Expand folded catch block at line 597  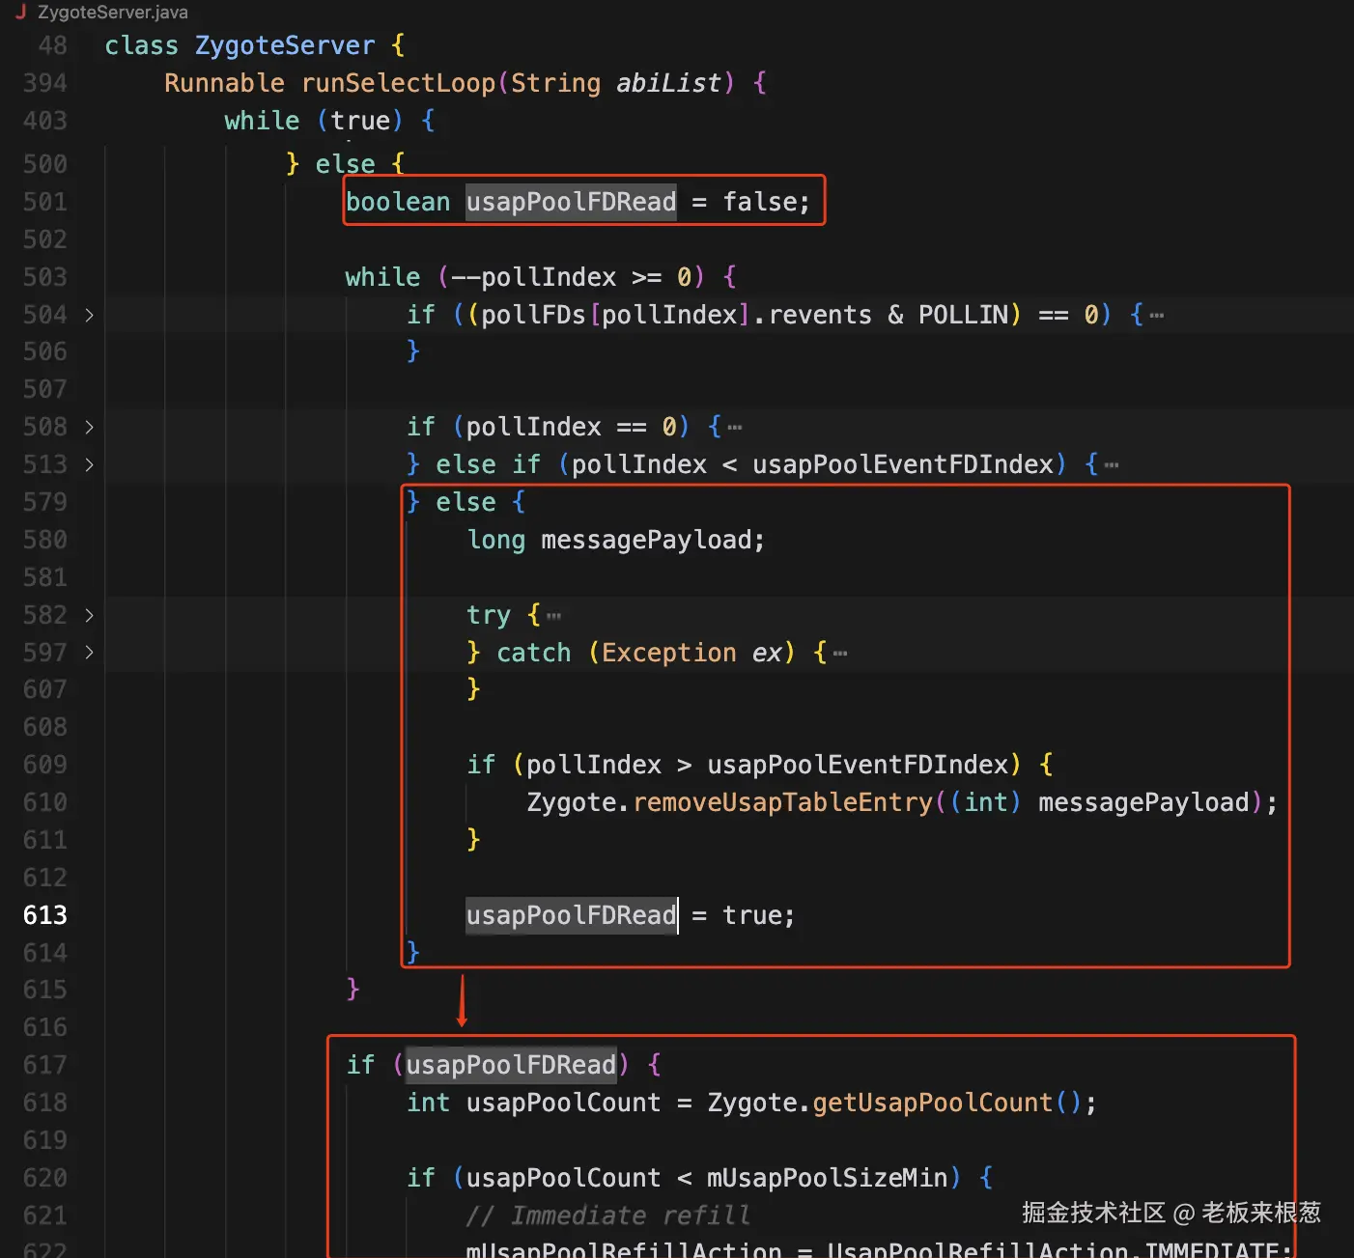89,653
